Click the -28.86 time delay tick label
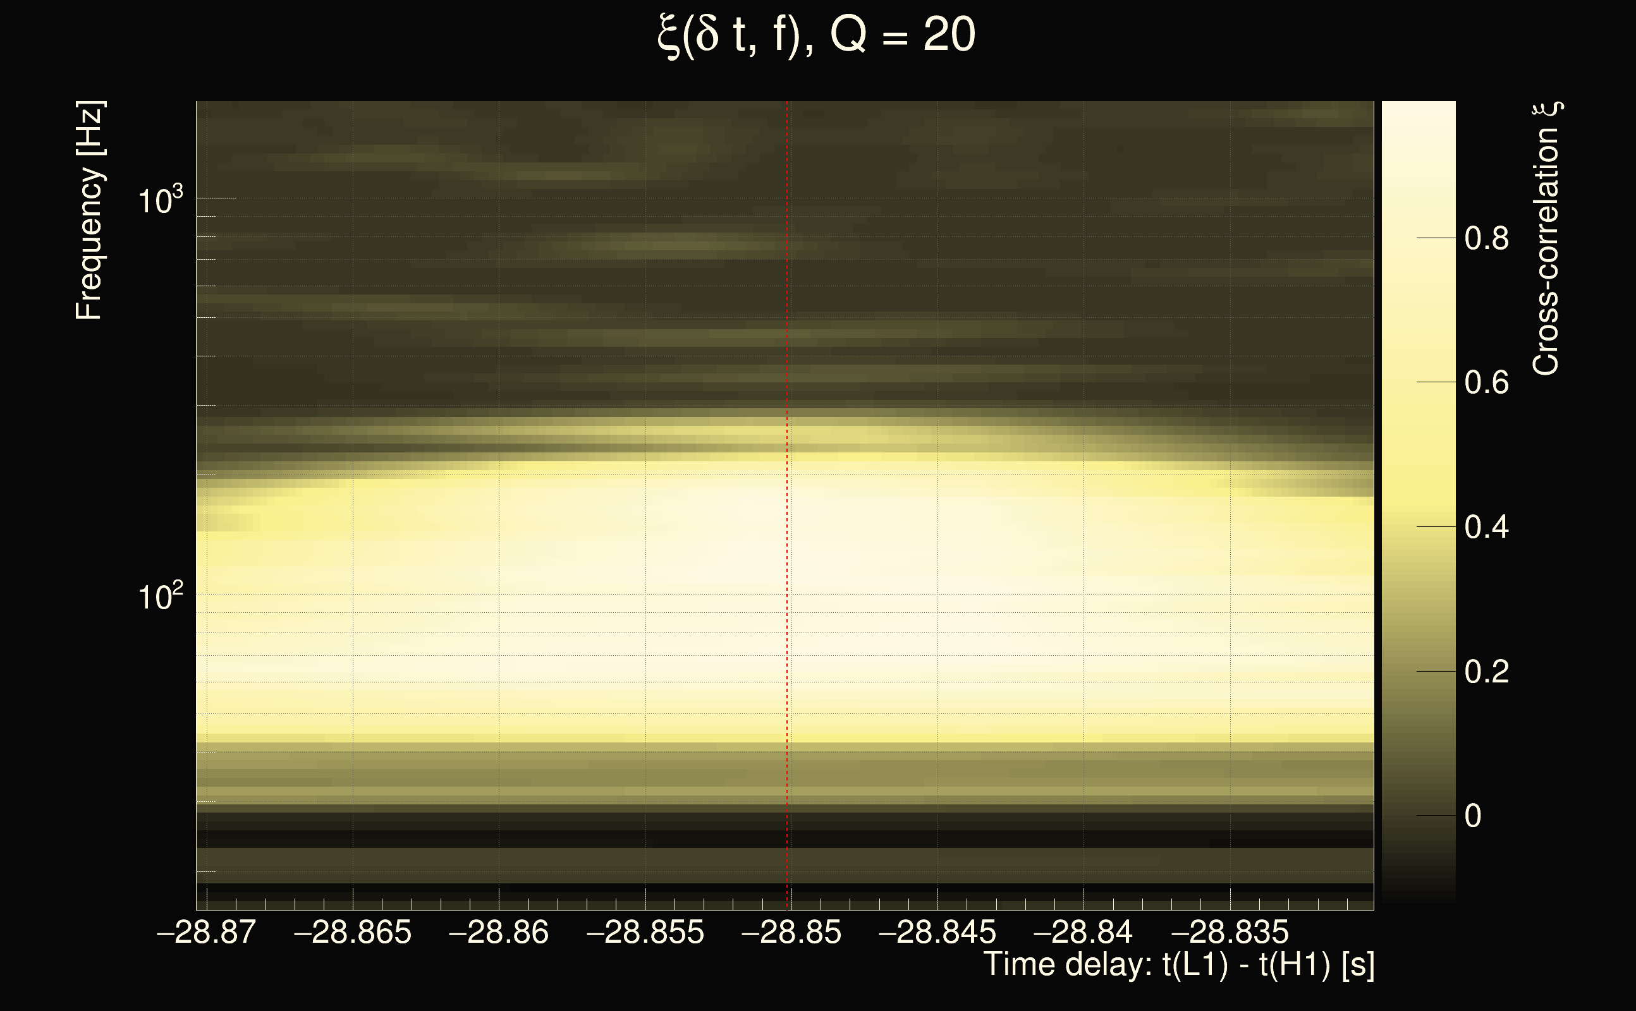The width and height of the screenshot is (1636, 1011). pos(498,931)
